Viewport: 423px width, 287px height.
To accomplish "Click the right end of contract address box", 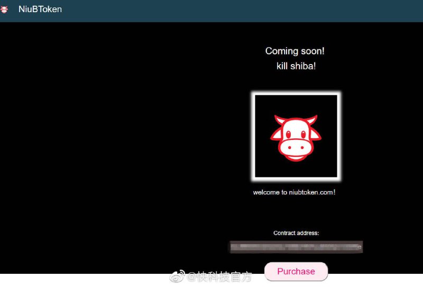I will 359,247.
